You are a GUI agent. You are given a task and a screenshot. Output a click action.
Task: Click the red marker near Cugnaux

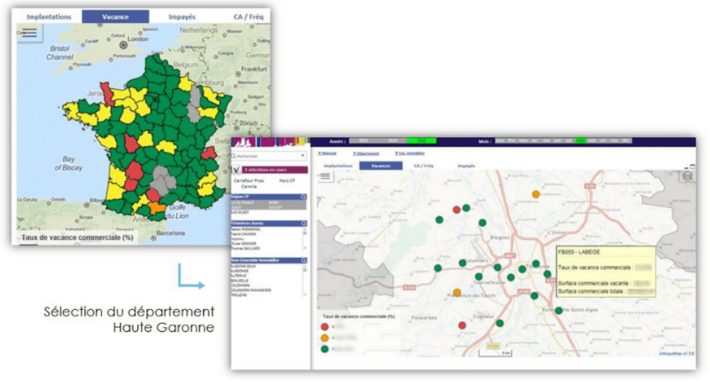click(x=462, y=325)
